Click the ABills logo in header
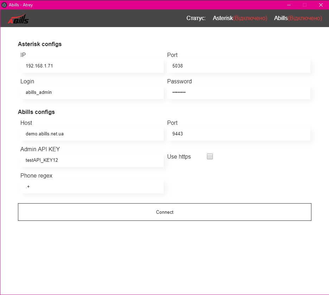 [x=18, y=19]
